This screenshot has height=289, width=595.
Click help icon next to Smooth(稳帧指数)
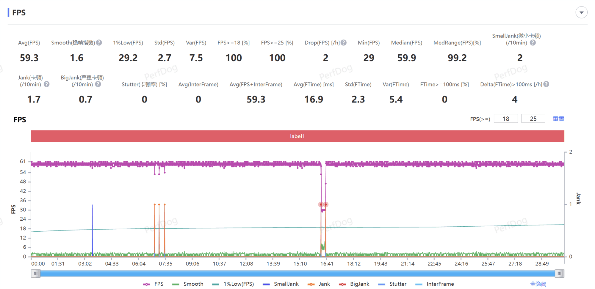99,43
